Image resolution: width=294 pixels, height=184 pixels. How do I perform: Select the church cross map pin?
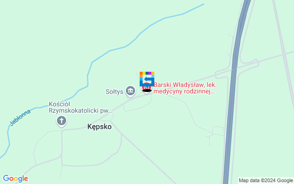62,121
